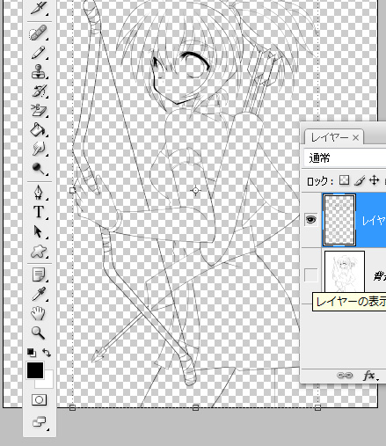386x446 pixels.
Task: Pick the History Brush tool
Action: click(x=38, y=91)
